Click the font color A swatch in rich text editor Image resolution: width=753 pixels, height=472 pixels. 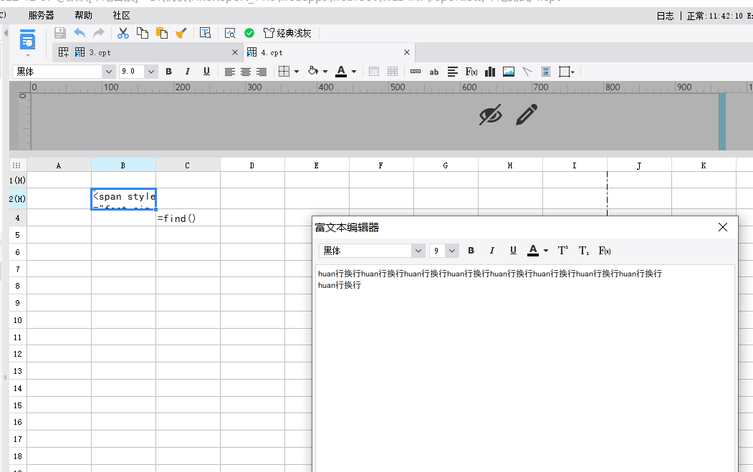pos(533,251)
